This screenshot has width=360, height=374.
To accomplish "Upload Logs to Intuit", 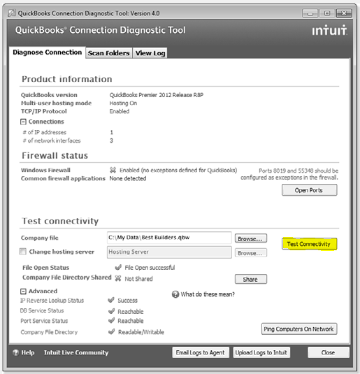I will tap(261, 352).
